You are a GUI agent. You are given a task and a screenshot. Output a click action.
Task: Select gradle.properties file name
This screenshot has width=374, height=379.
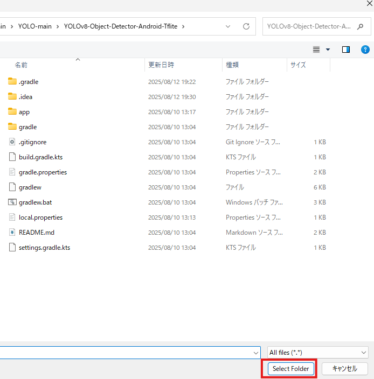(x=43, y=172)
